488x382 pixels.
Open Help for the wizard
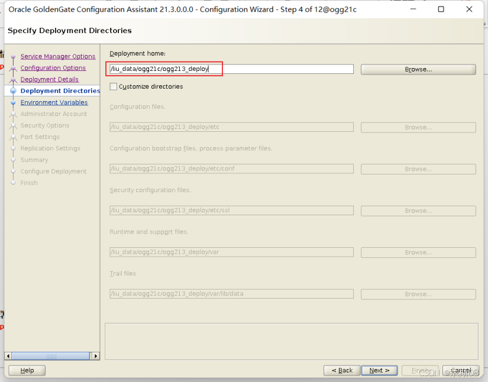(27, 371)
